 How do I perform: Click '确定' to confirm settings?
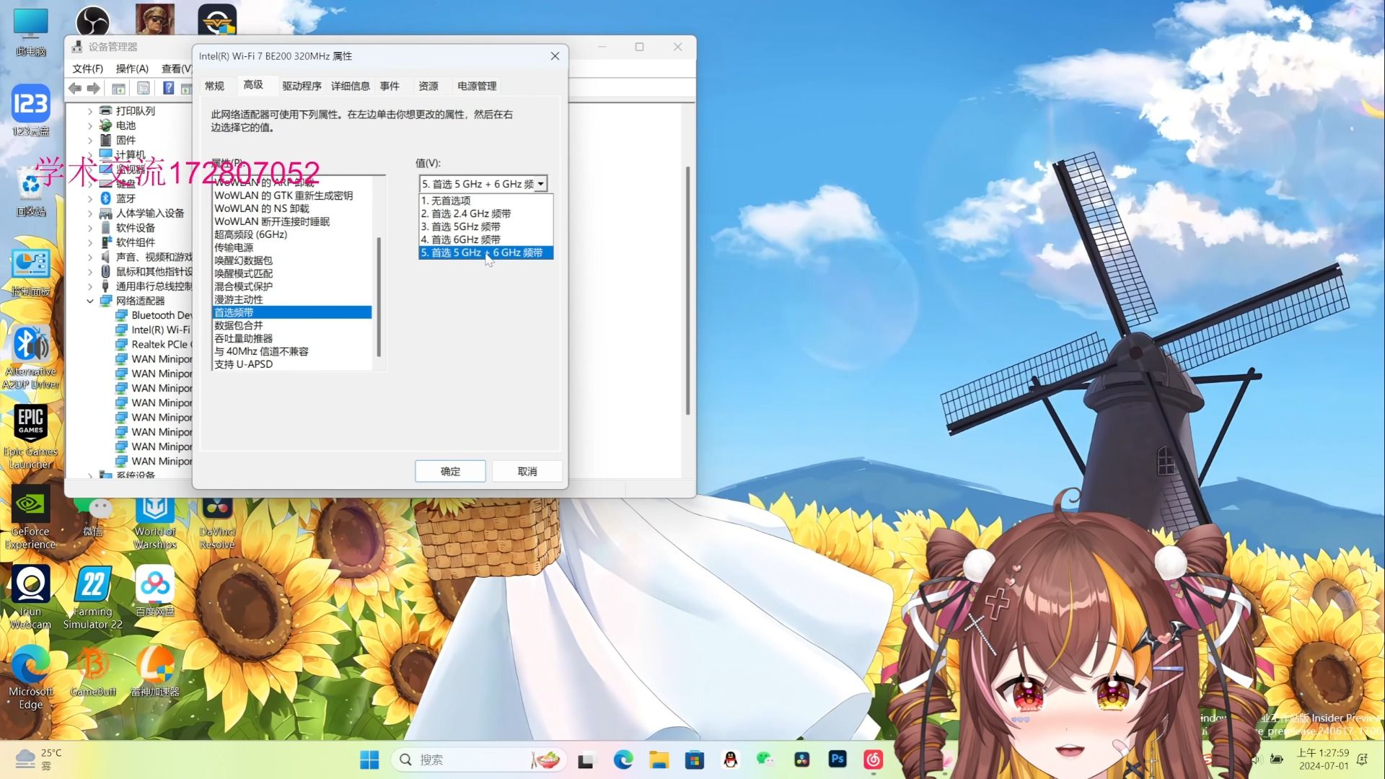point(450,470)
